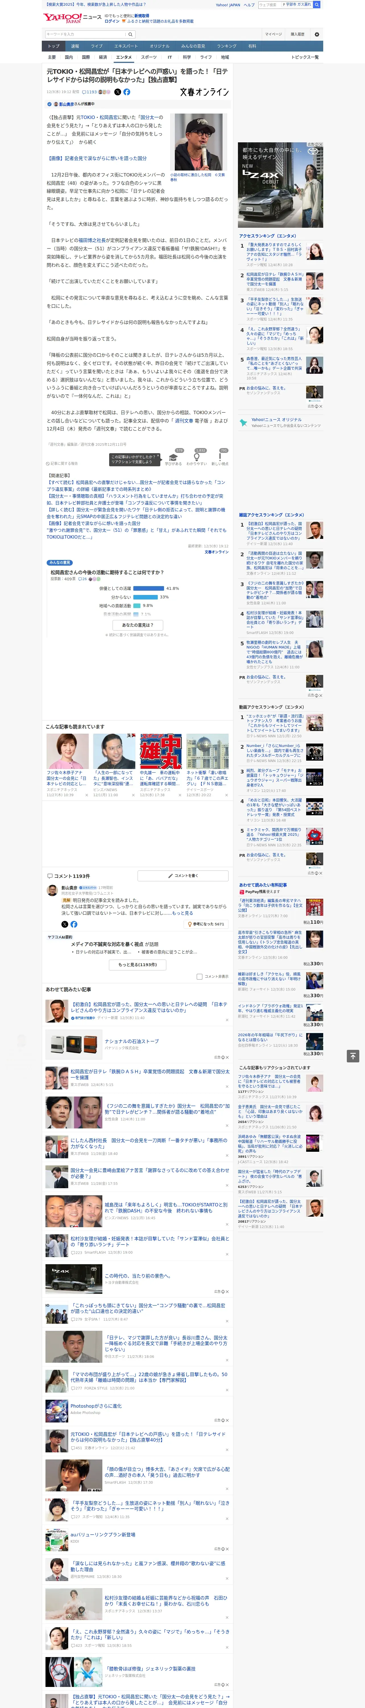365x1708 pixels.
Task: Click the blue web search button at top
Action: tap(317, 5)
